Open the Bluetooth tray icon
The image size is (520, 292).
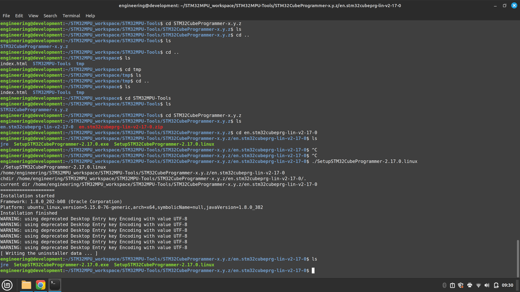click(x=445, y=285)
